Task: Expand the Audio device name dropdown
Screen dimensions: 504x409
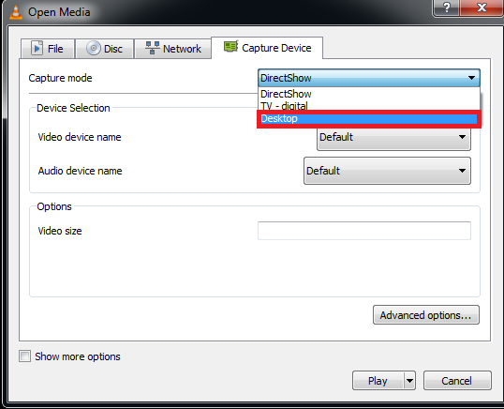Action: [387, 171]
